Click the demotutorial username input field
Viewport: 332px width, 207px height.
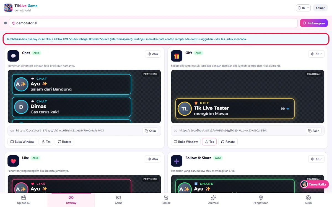153,23
